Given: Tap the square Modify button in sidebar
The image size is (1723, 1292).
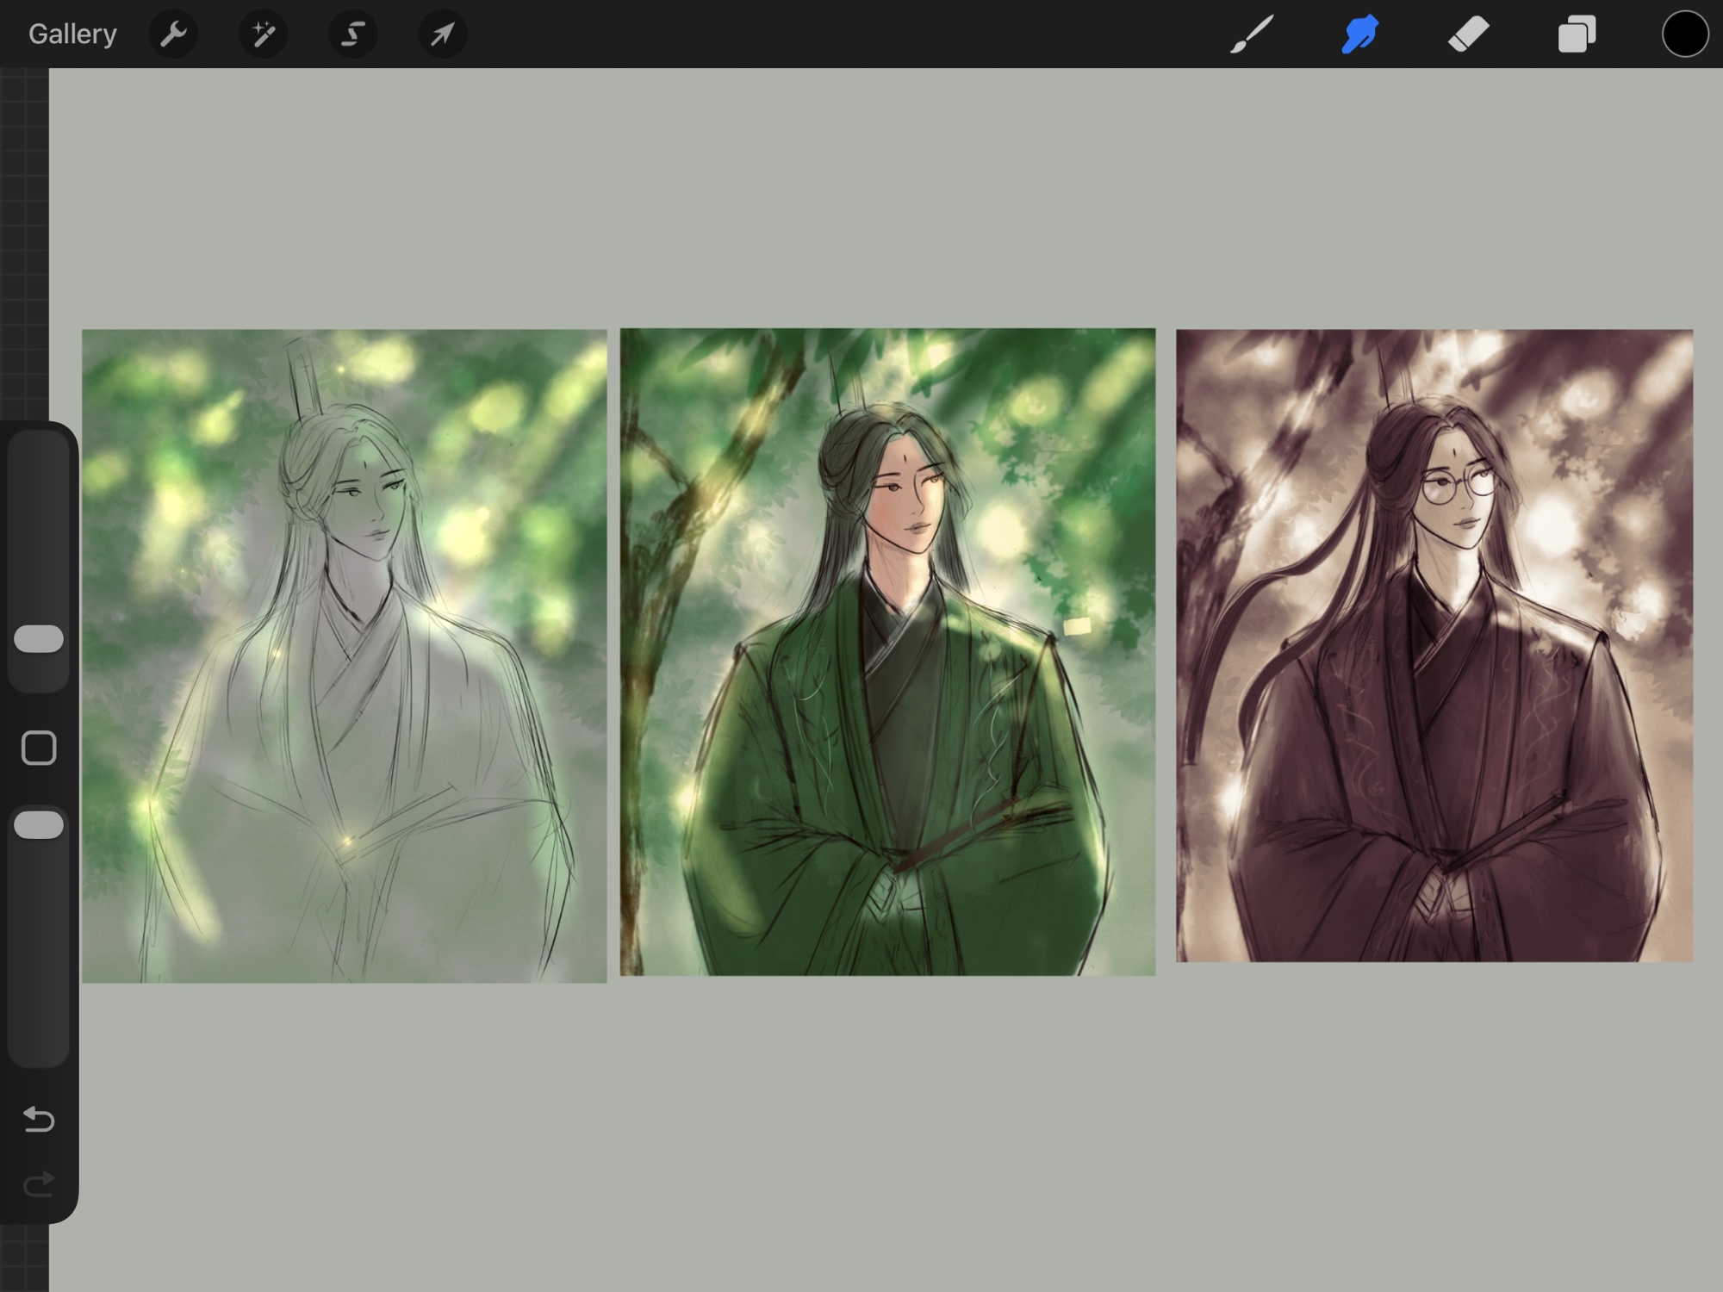Looking at the screenshot, I should 39,748.
